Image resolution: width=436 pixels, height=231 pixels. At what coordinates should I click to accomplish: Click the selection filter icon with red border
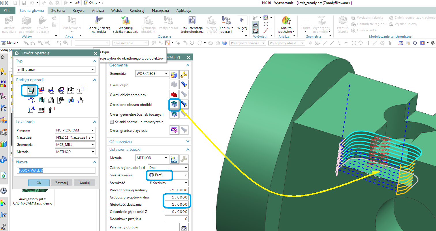168,43
